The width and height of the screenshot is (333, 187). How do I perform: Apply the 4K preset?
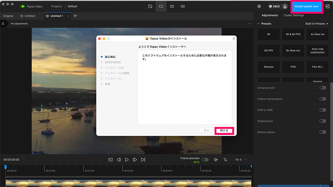[x=268, y=34]
